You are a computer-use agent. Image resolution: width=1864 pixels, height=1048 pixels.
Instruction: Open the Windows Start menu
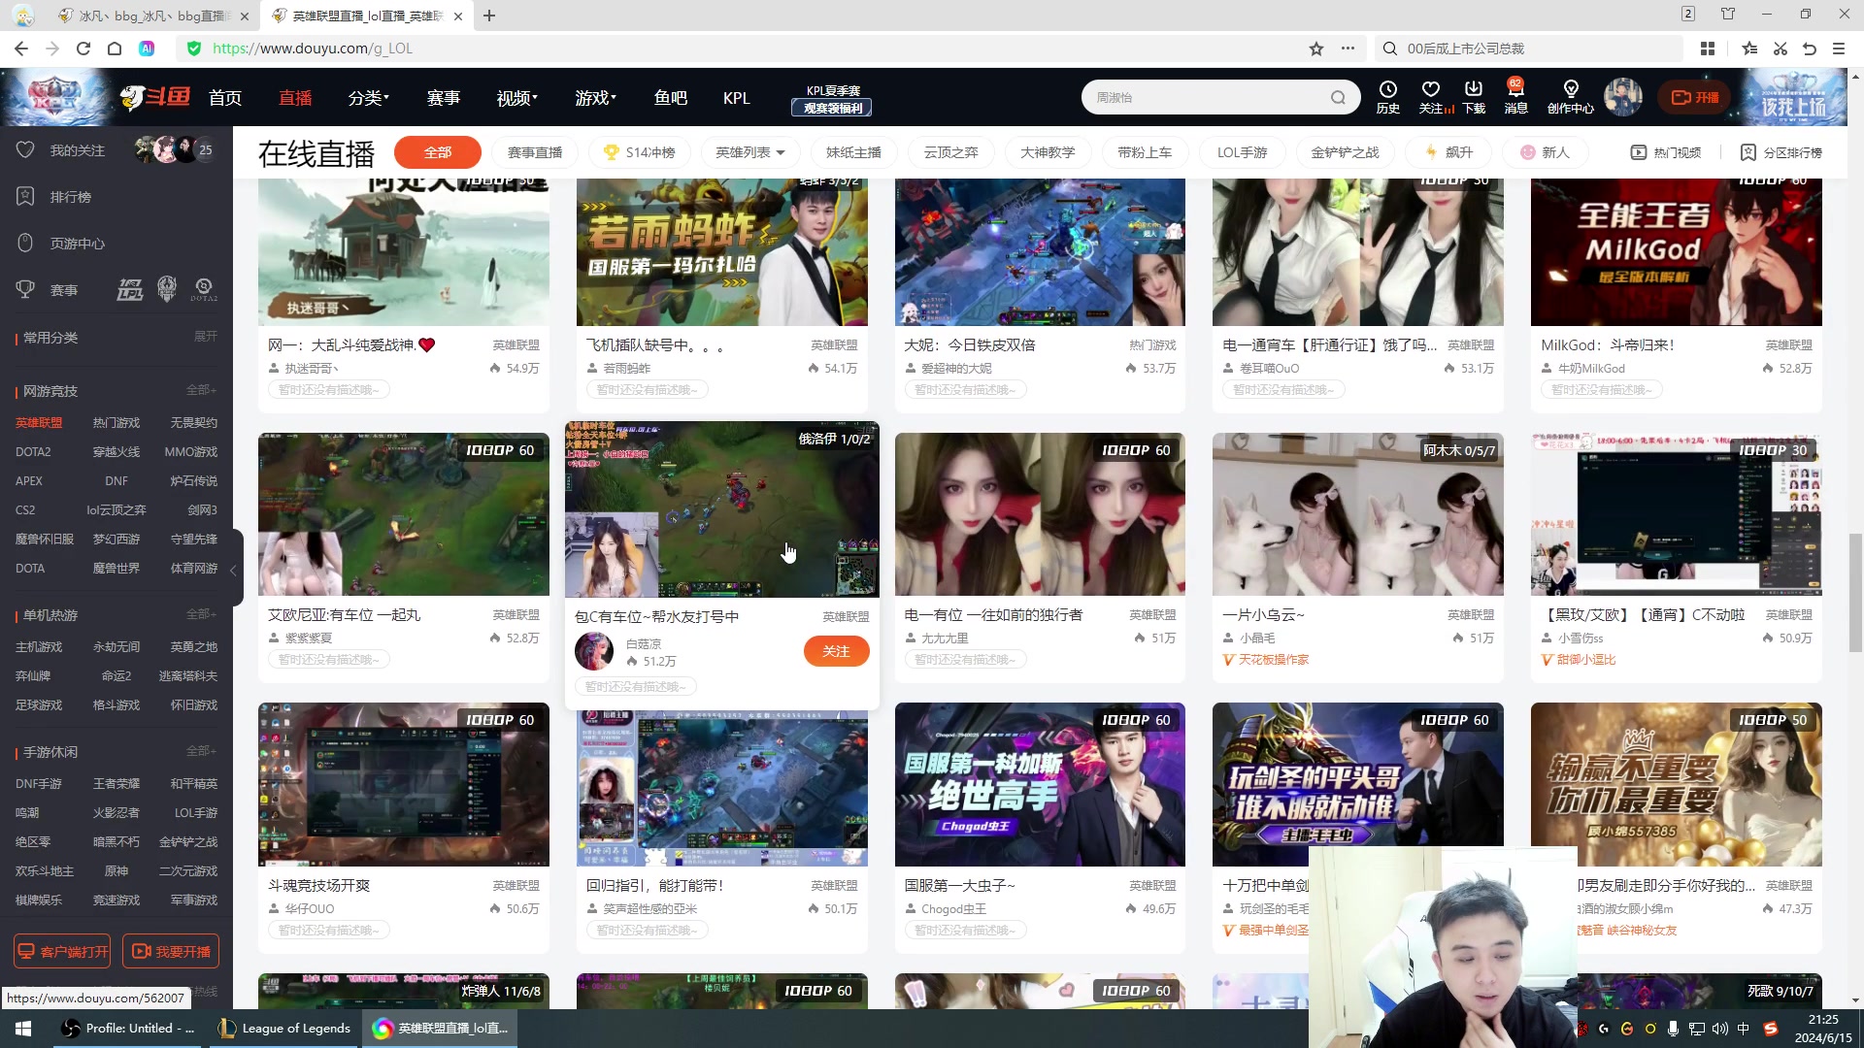pyautogui.click(x=23, y=1029)
